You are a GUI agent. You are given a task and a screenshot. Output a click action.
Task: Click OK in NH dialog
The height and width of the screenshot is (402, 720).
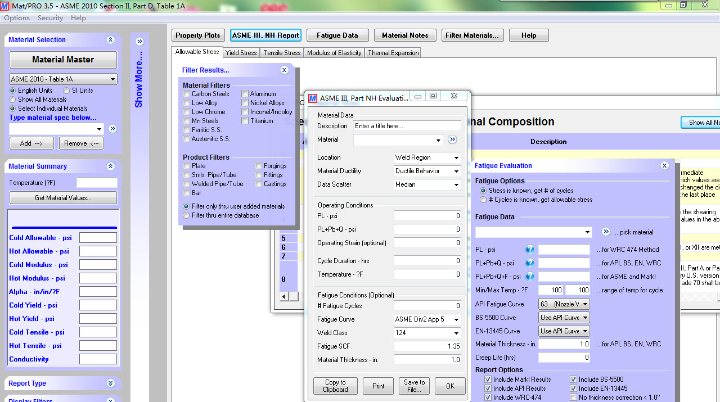pyautogui.click(x=450, y=386)
